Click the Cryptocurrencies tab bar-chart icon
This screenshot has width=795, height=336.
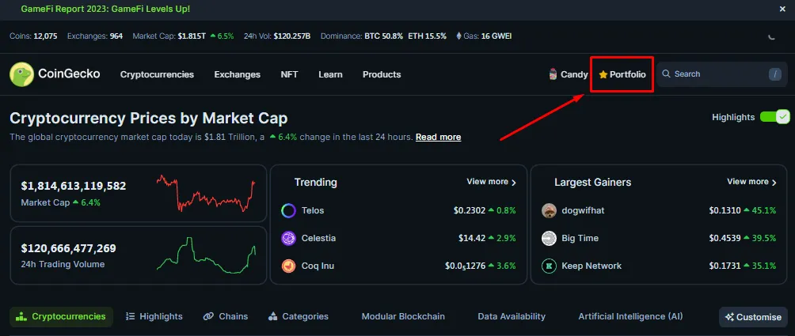(x=21, y=317)
